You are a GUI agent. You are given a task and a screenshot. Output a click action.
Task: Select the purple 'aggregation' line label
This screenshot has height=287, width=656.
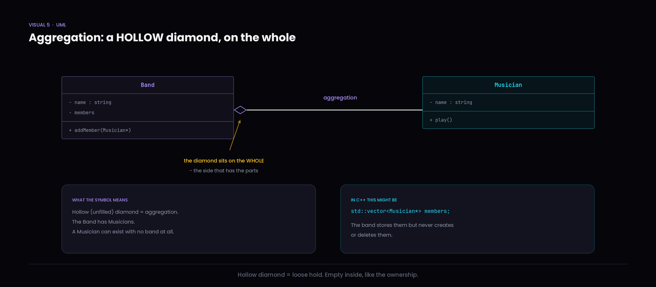[340, 98]
